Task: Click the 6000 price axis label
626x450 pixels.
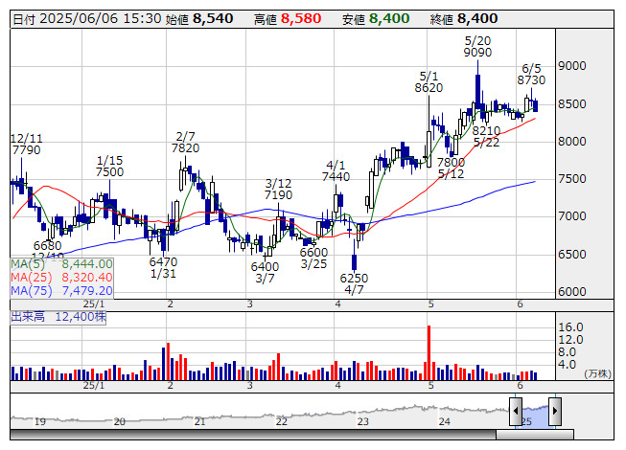Action: pyautogui.click(x=572, y=292)
